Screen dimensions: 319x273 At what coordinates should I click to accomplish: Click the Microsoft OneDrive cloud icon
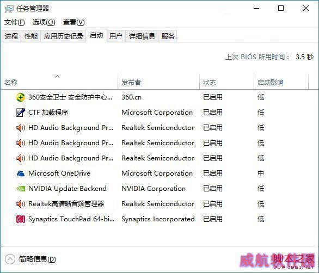tap(20, 173)
